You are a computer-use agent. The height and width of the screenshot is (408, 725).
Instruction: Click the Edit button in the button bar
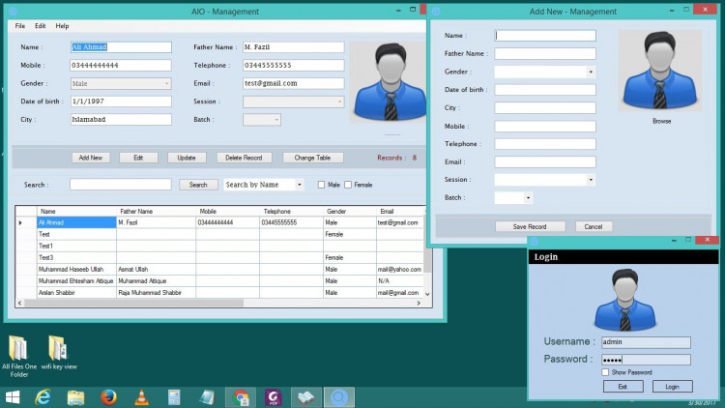(138, 158)
